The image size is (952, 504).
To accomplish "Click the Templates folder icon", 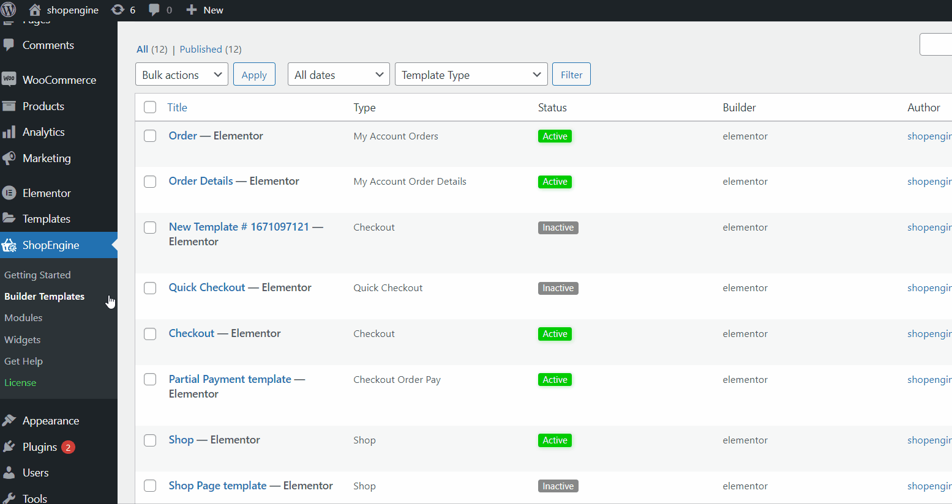I will click(9, 218).
